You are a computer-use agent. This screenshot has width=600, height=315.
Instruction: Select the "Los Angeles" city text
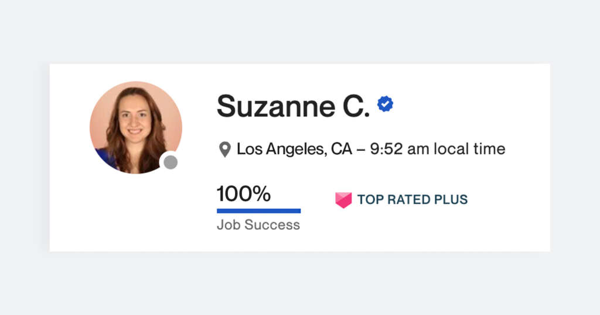[x=280, y=149]
